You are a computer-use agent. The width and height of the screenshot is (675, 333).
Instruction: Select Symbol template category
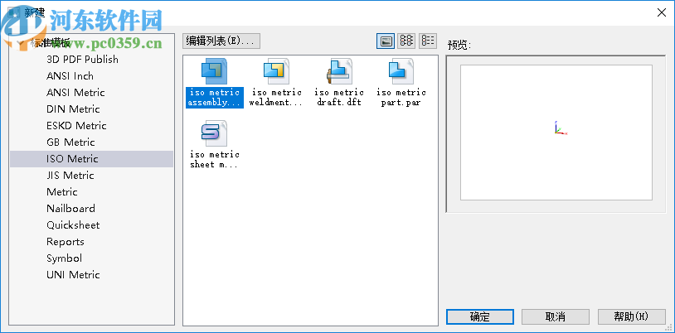[x=64, y=258]
